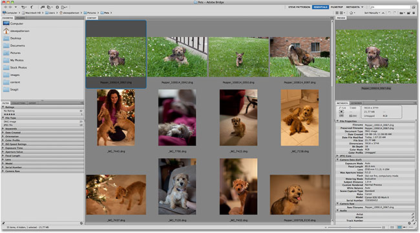Toggle the five stars rating filter

click(43, 114)
